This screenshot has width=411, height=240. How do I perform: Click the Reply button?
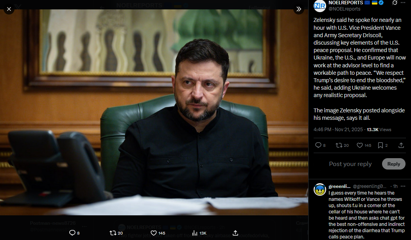(394, 164)
